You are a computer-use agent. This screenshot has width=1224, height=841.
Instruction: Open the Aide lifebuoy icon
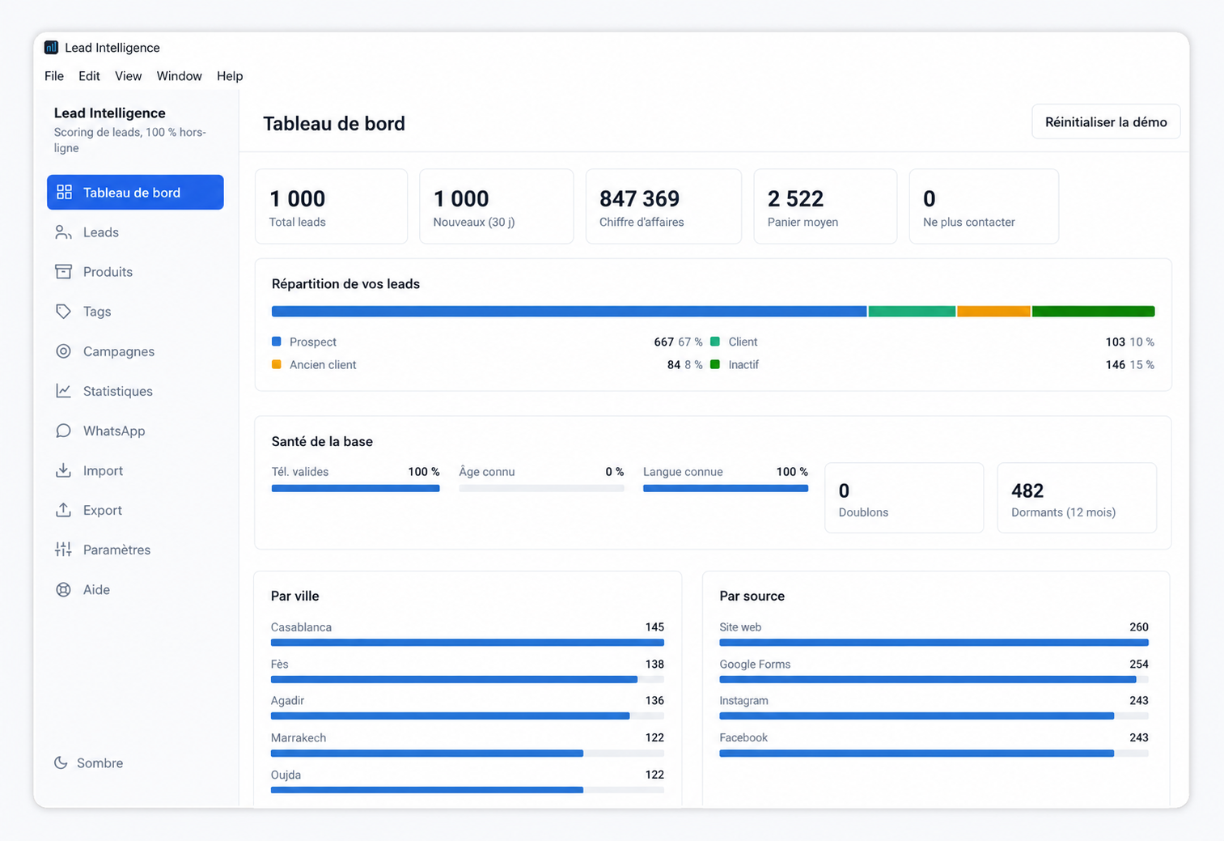[63, 589]
